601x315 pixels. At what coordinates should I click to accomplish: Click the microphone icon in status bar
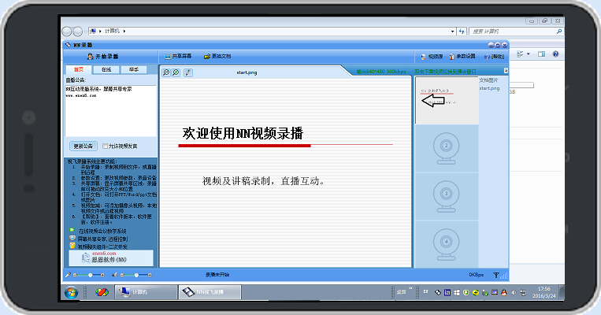pos(68,275)
